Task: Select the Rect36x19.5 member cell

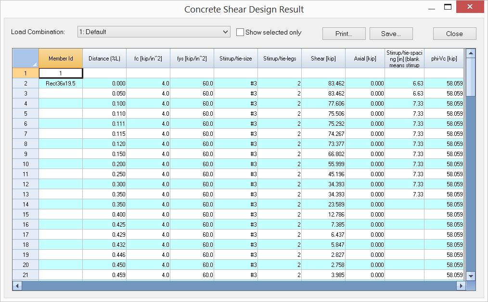Action: 60,83
